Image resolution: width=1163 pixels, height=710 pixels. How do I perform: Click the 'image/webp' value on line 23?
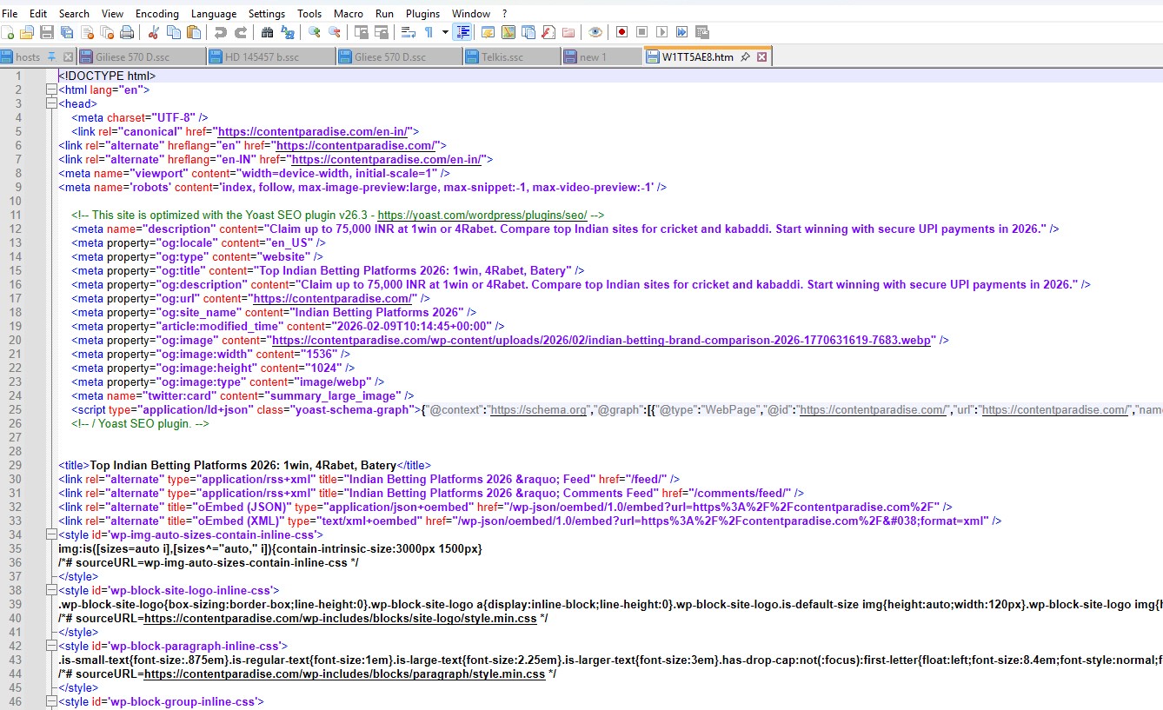[335, 382]
